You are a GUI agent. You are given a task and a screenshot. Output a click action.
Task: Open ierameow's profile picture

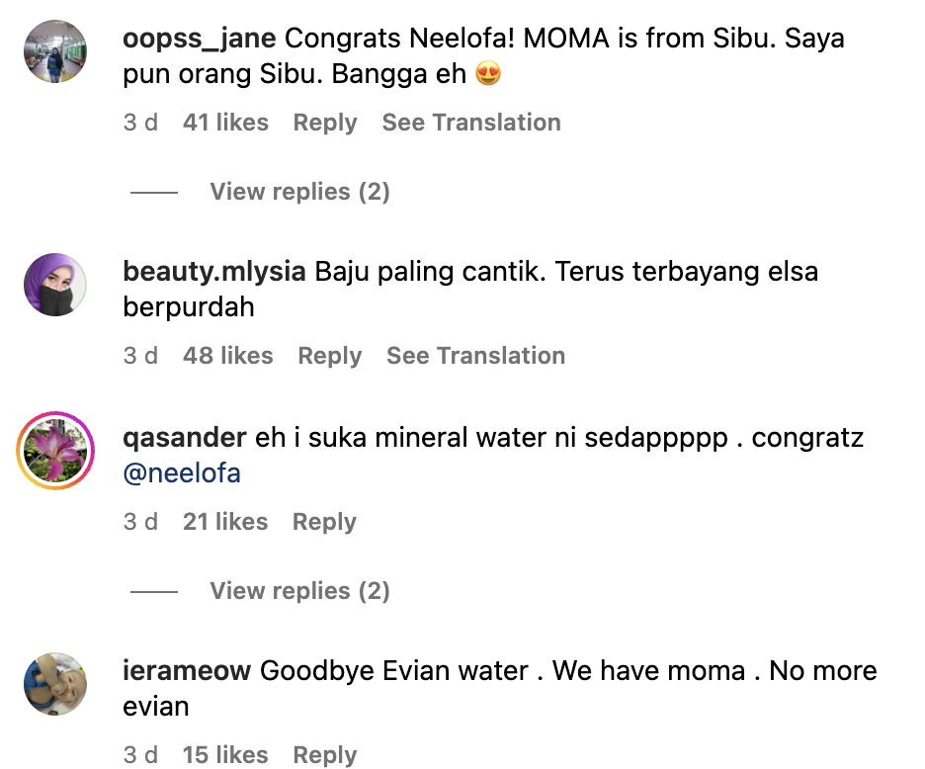(x=55, y=685)
